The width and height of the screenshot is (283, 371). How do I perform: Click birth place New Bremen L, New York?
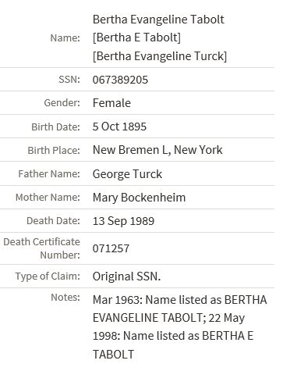click(157, 150)
